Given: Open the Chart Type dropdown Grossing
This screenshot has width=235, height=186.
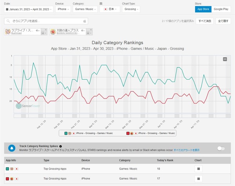Looking at the screenshot, I should tap(131, 9).
